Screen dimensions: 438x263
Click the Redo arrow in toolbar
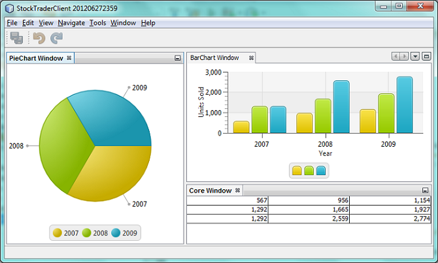[57, 39]
